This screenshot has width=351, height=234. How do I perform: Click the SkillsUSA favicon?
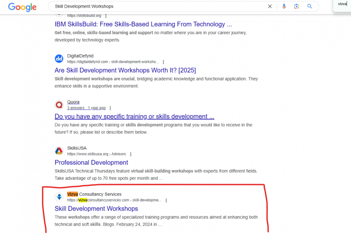coord(59,151)
